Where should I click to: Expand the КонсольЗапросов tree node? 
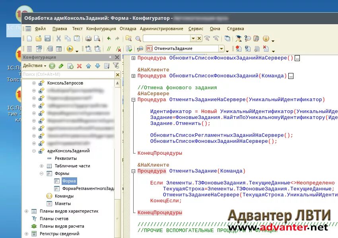(x=34, y=83)
